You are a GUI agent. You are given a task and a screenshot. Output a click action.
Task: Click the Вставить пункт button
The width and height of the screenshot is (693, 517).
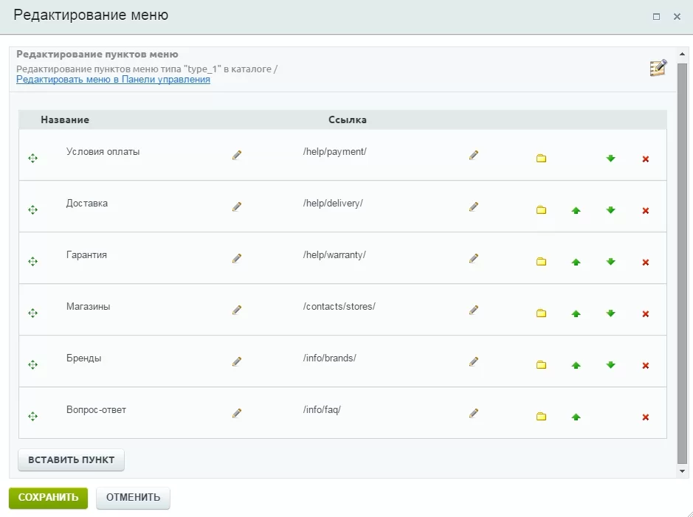click(x=71, y=460)
